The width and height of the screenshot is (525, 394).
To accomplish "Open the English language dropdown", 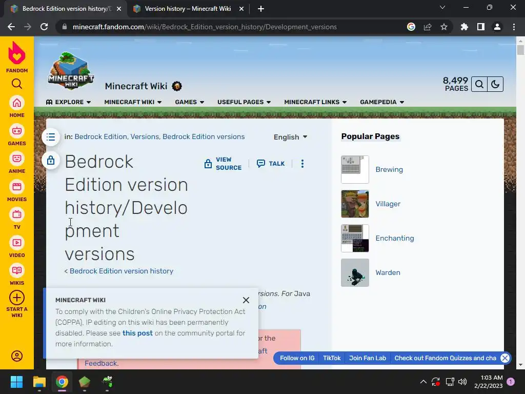I will pyautogui.click(x=290, y=137).
